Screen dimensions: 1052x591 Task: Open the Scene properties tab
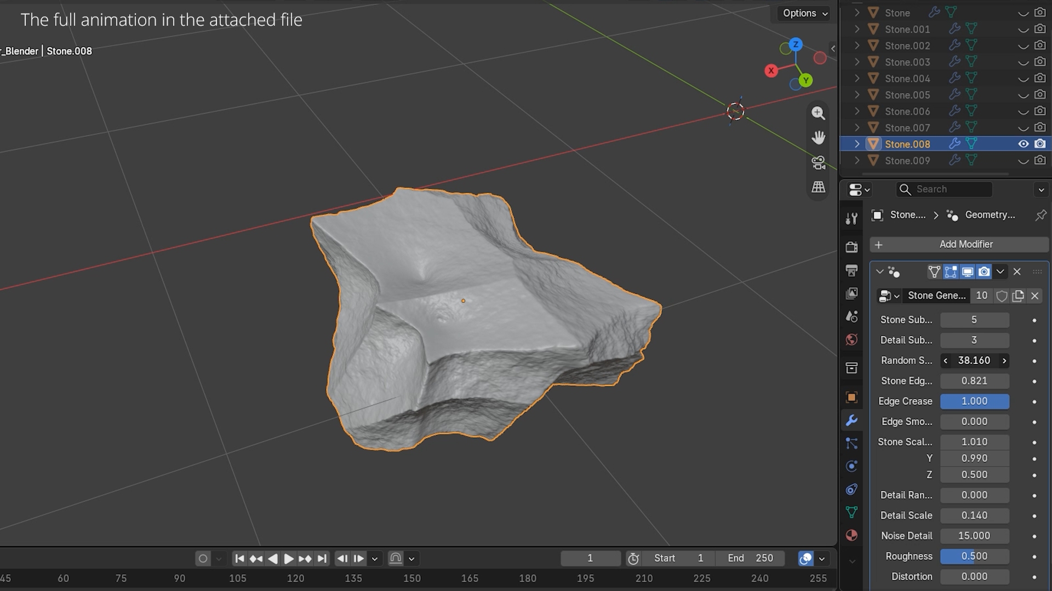click(x=851, y=316)
